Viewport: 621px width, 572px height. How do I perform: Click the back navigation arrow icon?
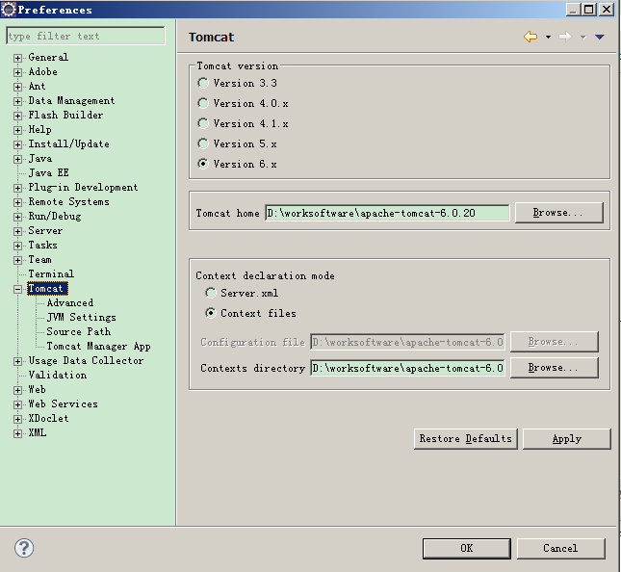(x=530, y=37)
